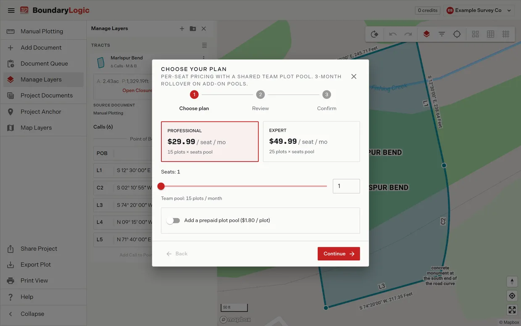Screen dimensions: 521x326
Task: Open the Example Survey Co account dropdown
Action: point(479,10)
